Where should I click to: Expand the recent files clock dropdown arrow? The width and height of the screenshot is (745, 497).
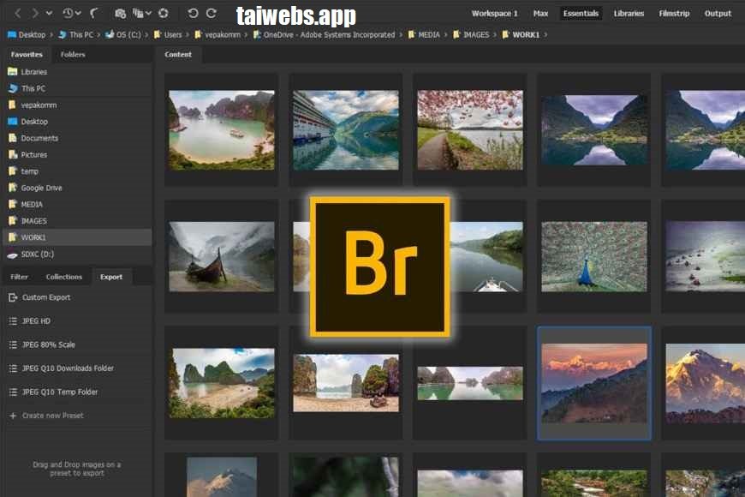pos(79,14)
